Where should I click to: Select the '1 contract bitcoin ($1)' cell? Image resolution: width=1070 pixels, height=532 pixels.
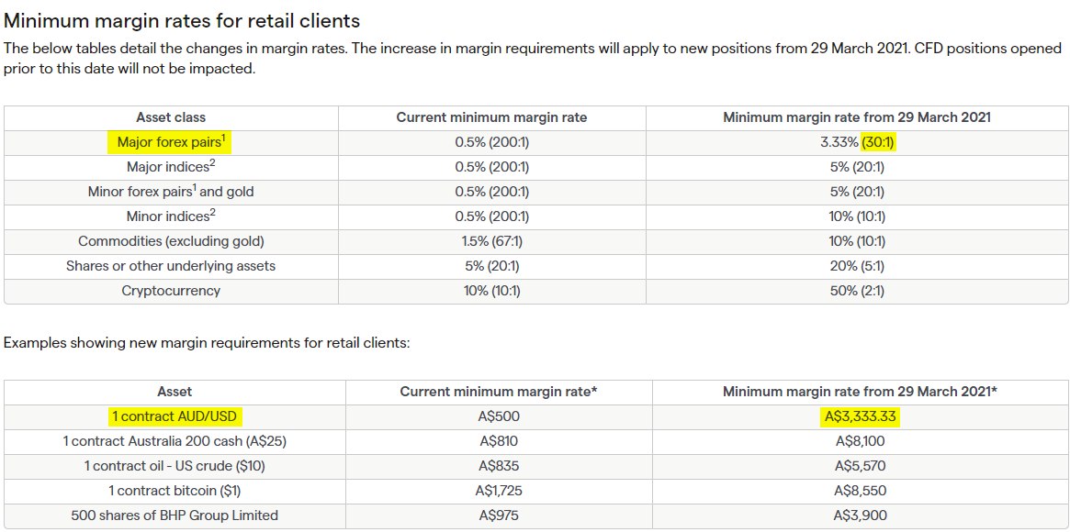[x=175, y=491]
